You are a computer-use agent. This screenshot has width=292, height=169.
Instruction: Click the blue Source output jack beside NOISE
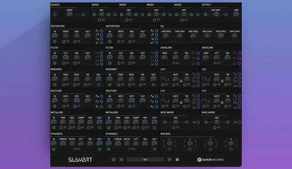tap(83, 15)
